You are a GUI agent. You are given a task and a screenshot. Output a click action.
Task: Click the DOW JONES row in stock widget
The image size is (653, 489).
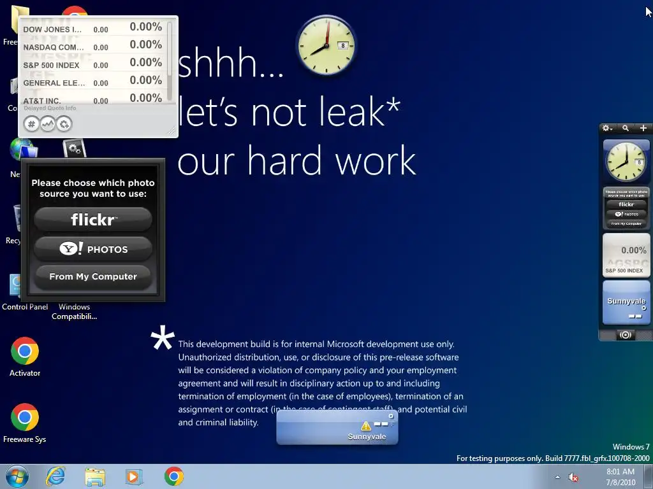click(x=93, y=28)
